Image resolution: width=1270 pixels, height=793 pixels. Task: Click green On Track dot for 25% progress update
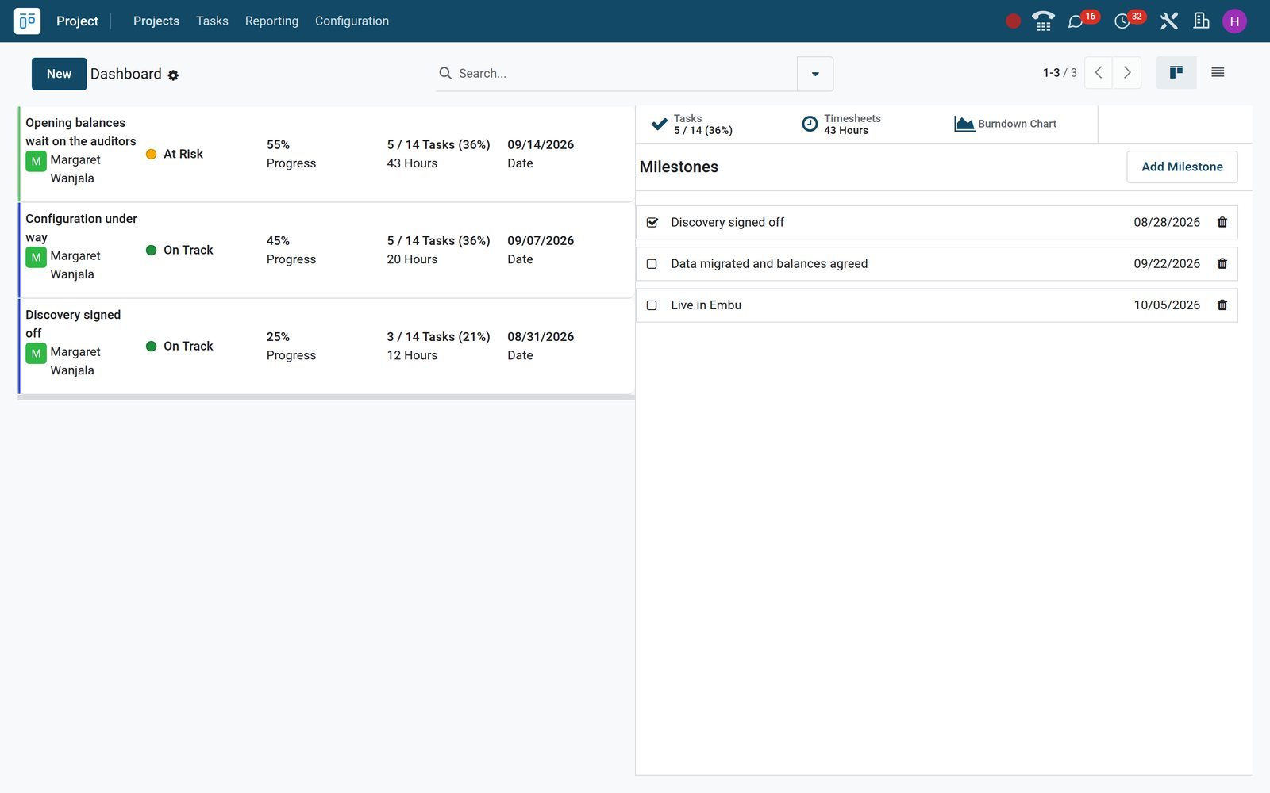[151, 347]
